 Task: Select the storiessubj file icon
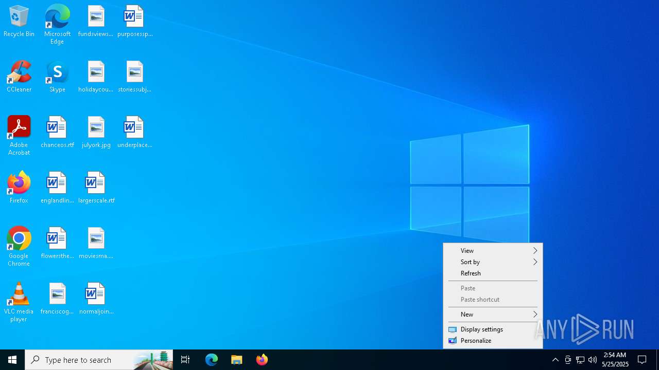pos(135,77)
